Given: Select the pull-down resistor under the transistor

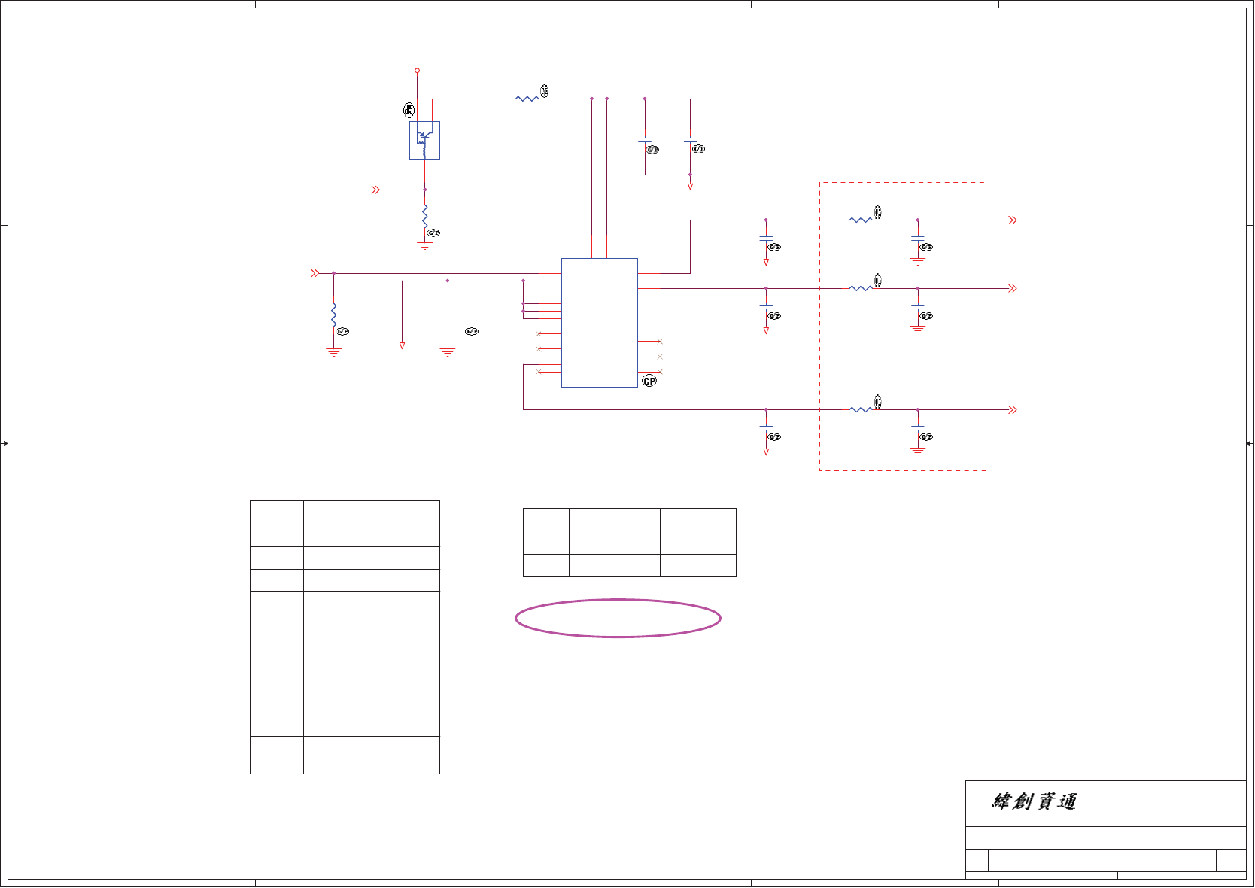Looking at the screenshot, I should click(425, 217).
